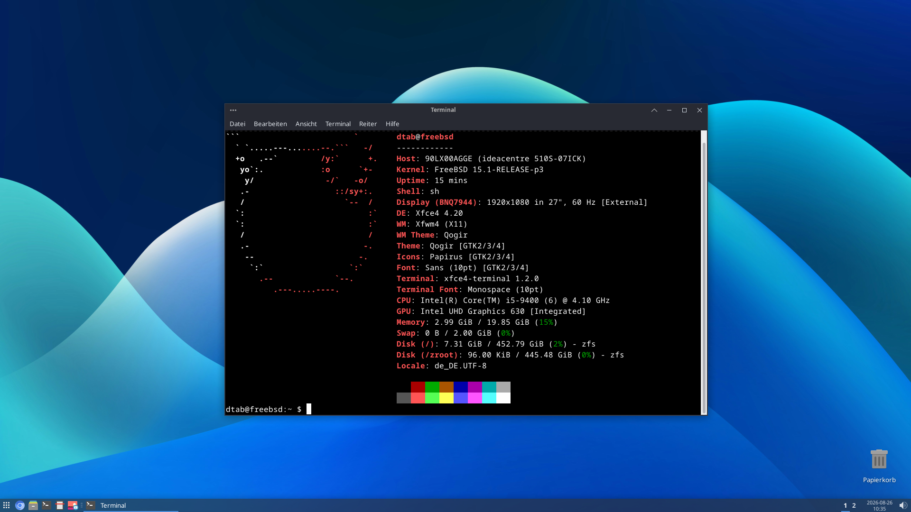911x512 pixels.
Task: Open the Hilfe menu
Action: (x=392, y=124)
